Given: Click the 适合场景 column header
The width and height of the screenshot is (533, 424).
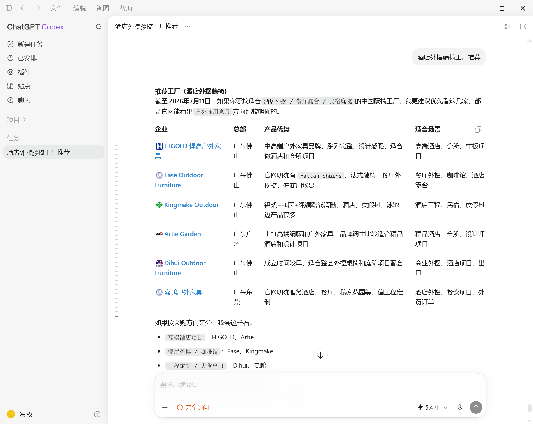Looking at the screenshot, I should click(428, 129).
